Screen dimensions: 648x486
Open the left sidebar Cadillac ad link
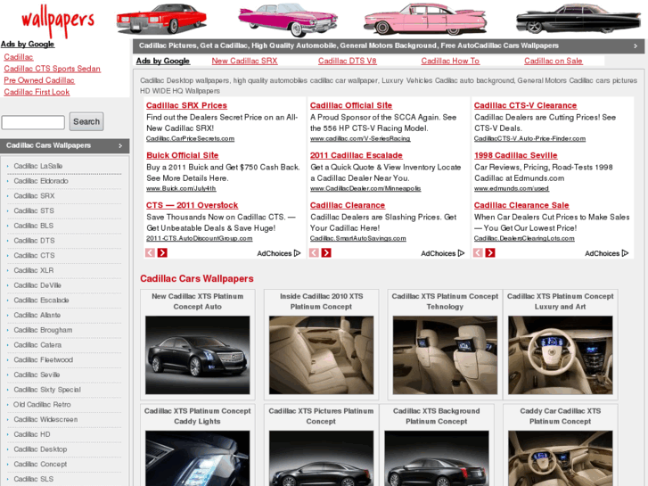coord(19,57)
